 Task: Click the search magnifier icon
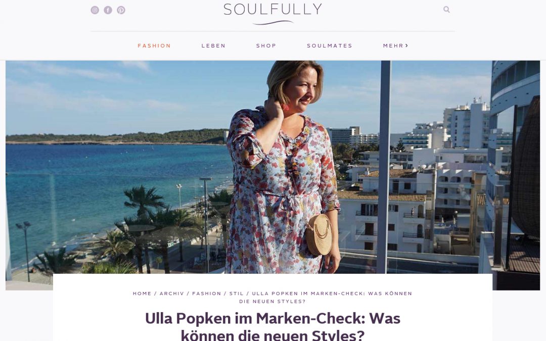[x=446, y=10]
